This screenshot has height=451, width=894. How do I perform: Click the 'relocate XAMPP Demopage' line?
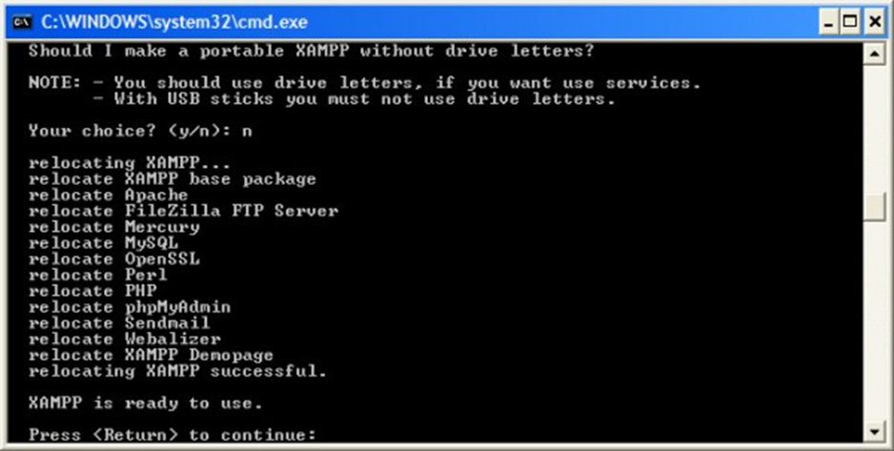click(x=152, y=356)
